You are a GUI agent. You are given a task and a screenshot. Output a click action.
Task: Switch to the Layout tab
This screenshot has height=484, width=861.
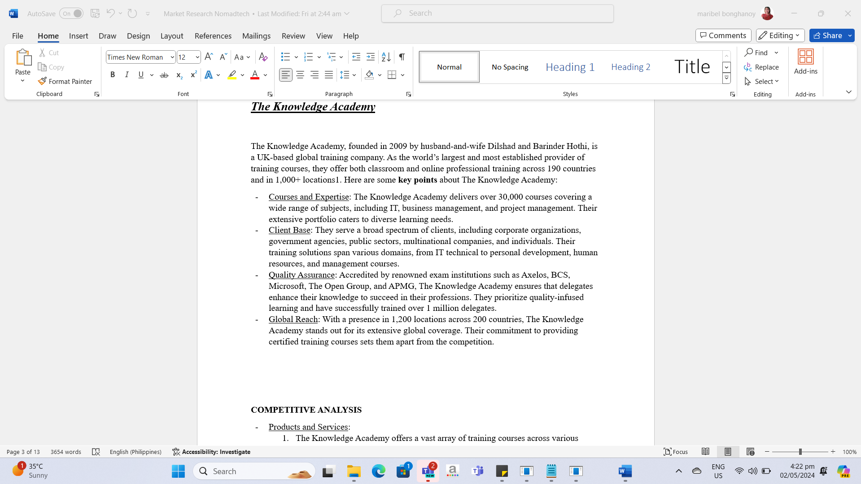click(x=172, y=36)
